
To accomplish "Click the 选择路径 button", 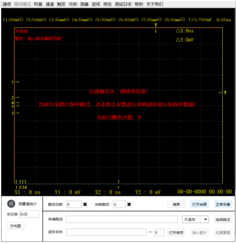I will click(223, 219).
